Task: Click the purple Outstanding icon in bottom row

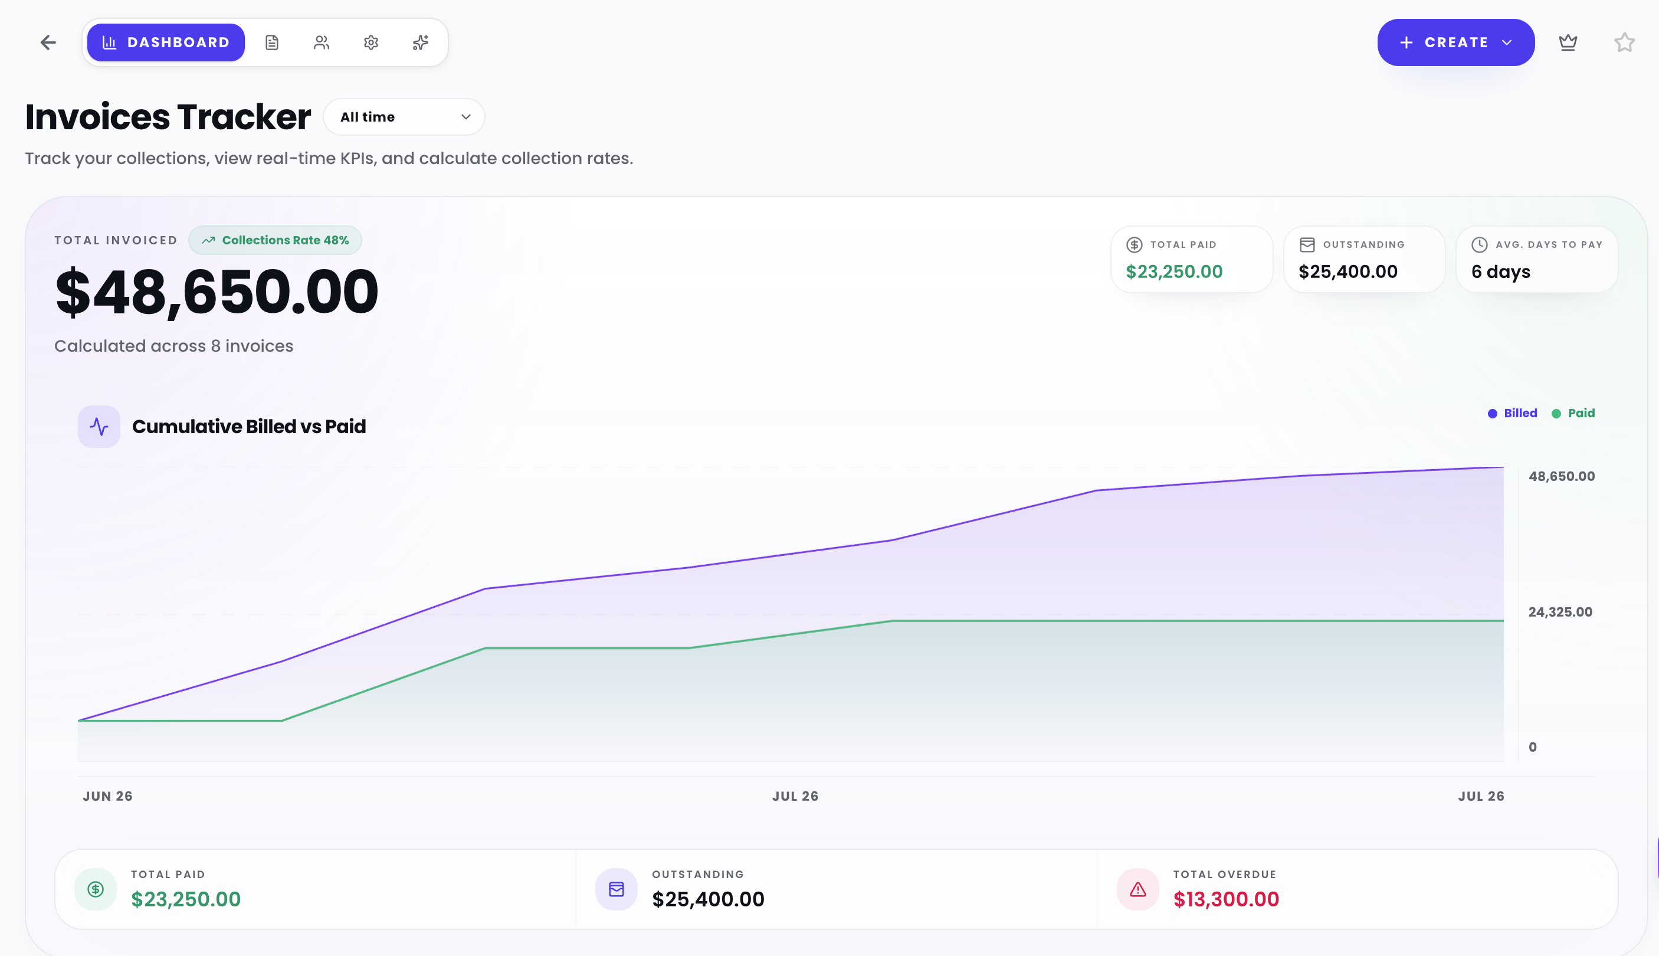Action: coord(616,889)
